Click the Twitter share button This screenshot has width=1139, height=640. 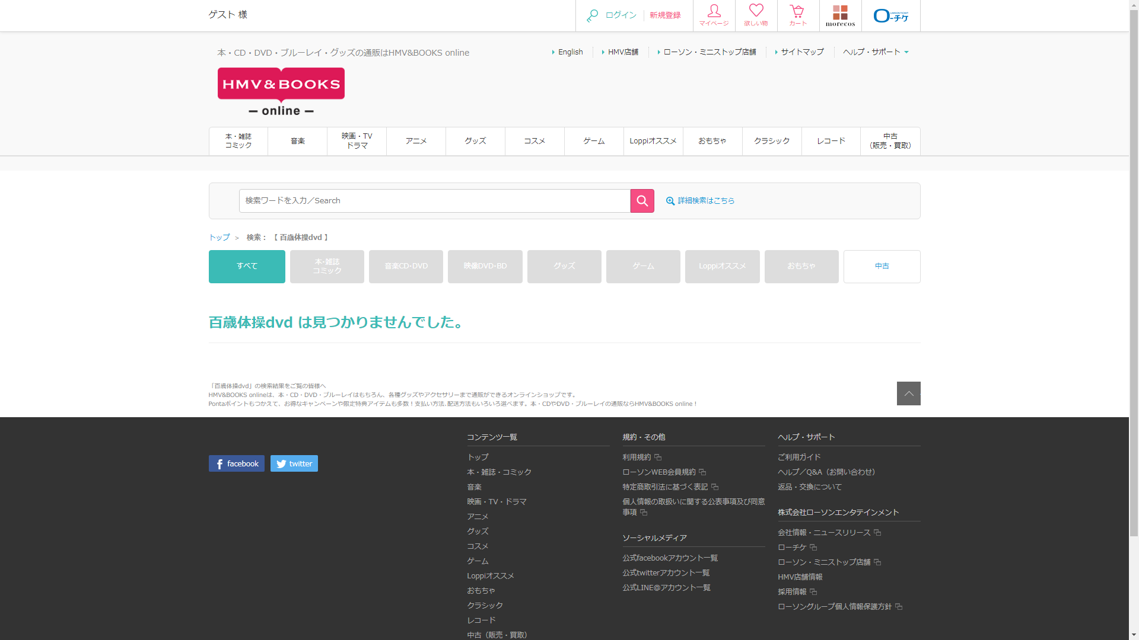tap(294, 463)
